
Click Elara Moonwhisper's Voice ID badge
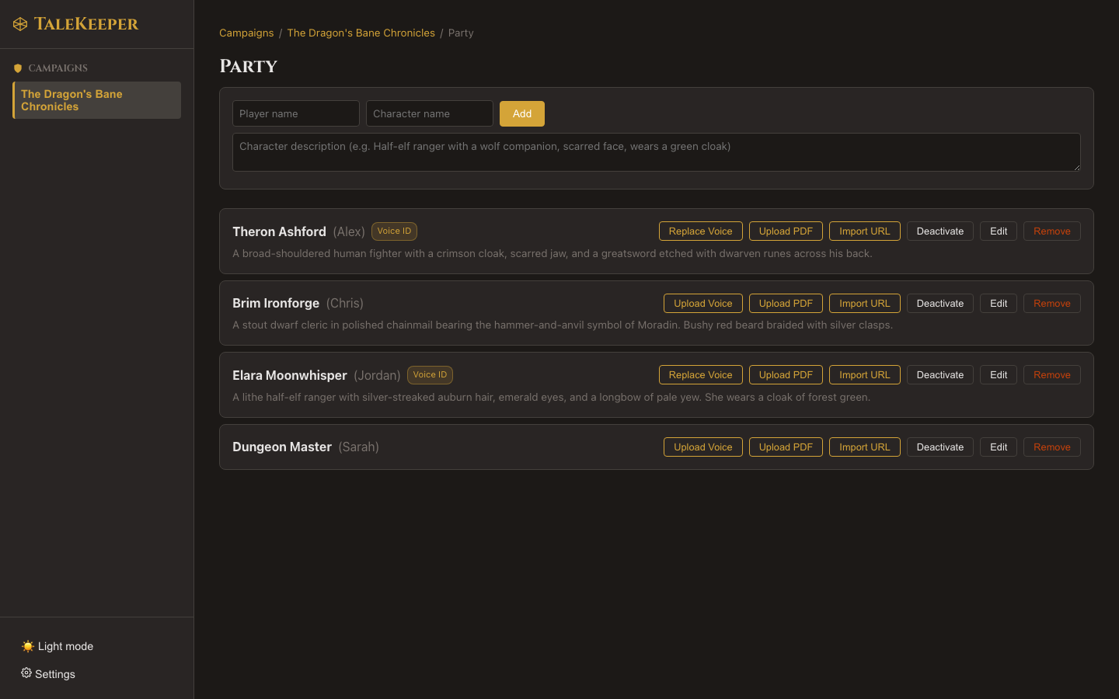[x=430, y=374]
